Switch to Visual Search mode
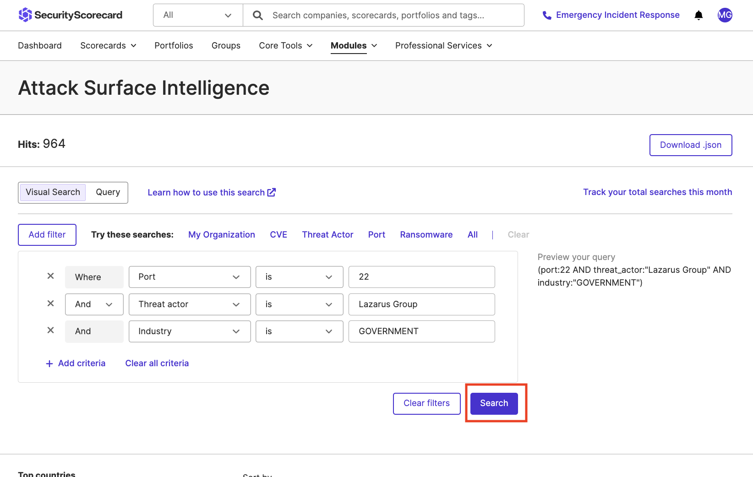753x477 pixels. point(53,192)
